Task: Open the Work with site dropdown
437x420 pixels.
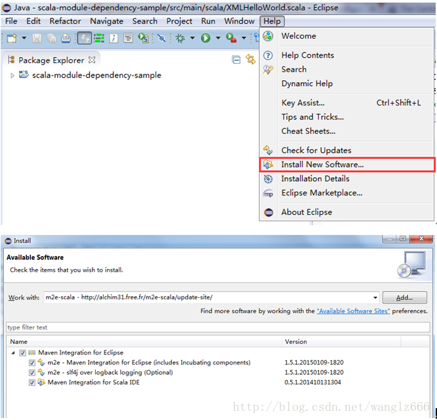Action: (x=375, y=298)
